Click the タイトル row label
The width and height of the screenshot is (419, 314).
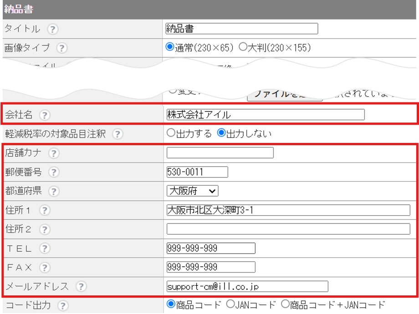[22, 29]
